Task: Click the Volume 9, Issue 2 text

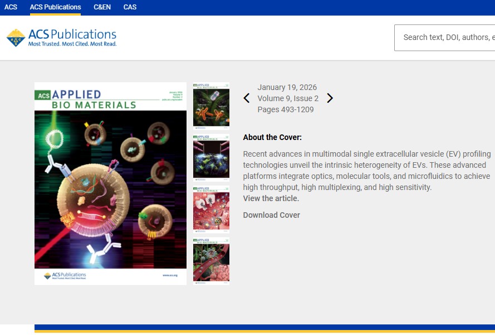Action: 288,98
